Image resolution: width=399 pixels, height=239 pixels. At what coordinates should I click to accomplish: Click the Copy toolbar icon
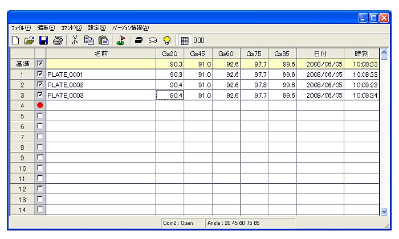89,40
